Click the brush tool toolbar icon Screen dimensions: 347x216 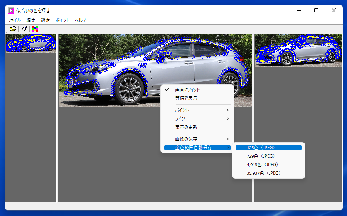tap(24, 29)
